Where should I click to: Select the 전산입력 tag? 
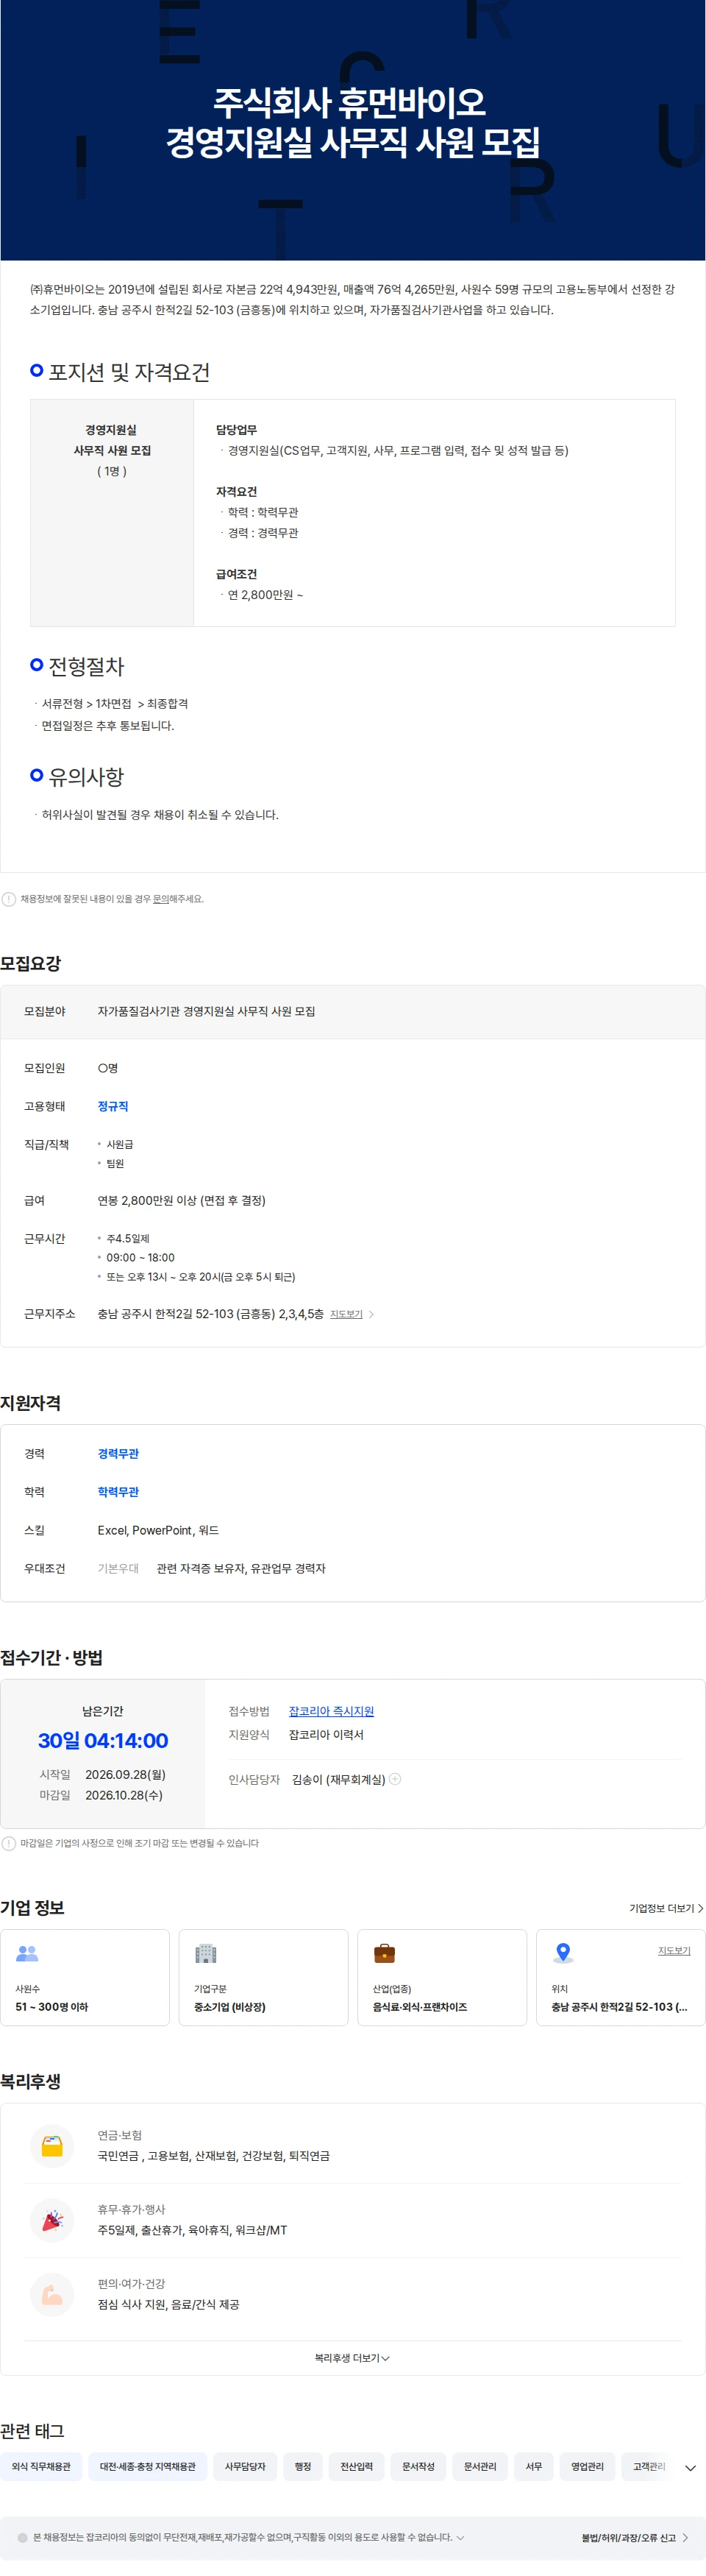pyautogui.click(x=357, y=2466)
